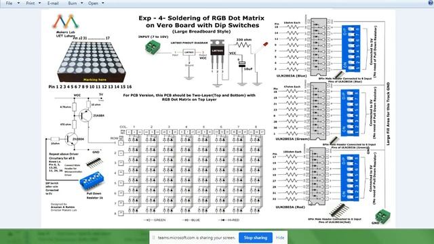Screen dimensions: 434x244
Task: Click 'teams.microsoft.com is sharing your screen' text
Action: (197, 238)
